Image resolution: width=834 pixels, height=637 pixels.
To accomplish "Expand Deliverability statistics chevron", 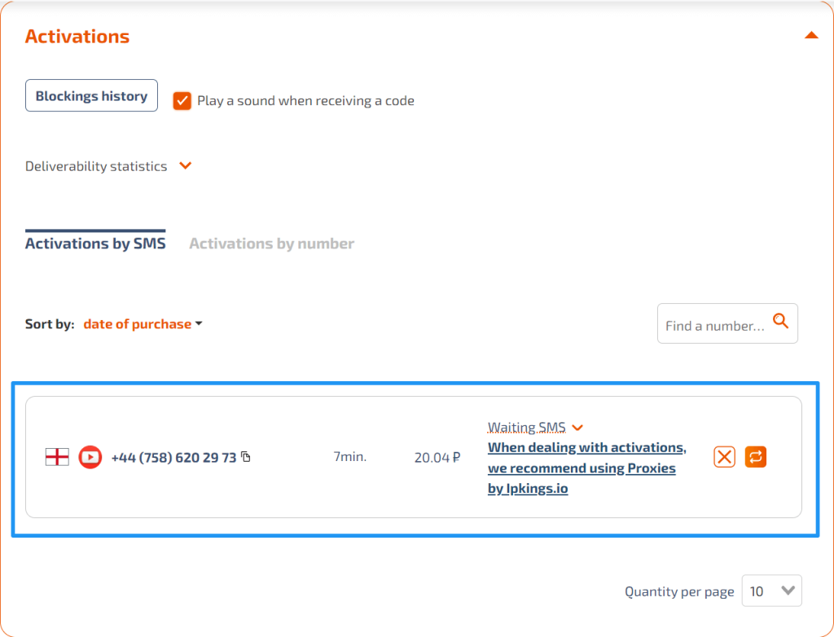I will coord(185,165).
